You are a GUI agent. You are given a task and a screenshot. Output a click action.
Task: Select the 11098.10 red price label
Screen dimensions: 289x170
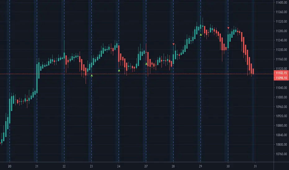(281, 78)
